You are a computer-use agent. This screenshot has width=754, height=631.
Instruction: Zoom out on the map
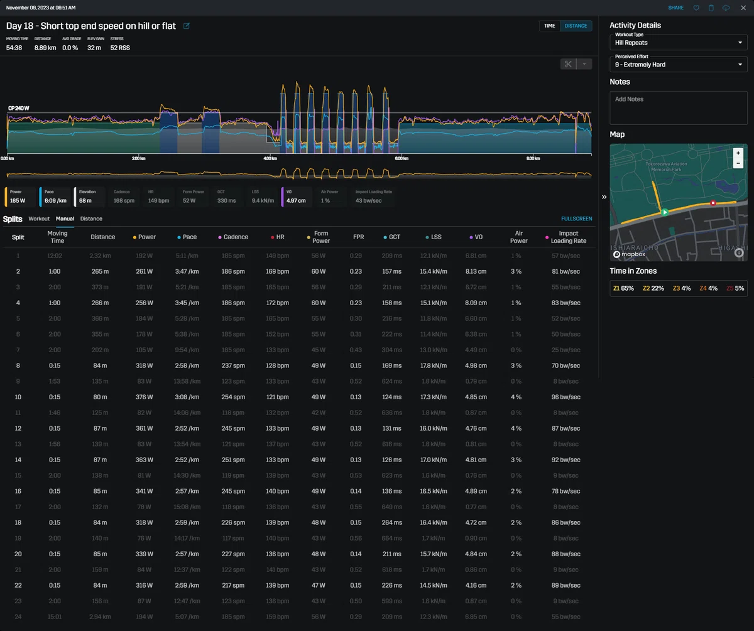(x=738, y=163)
